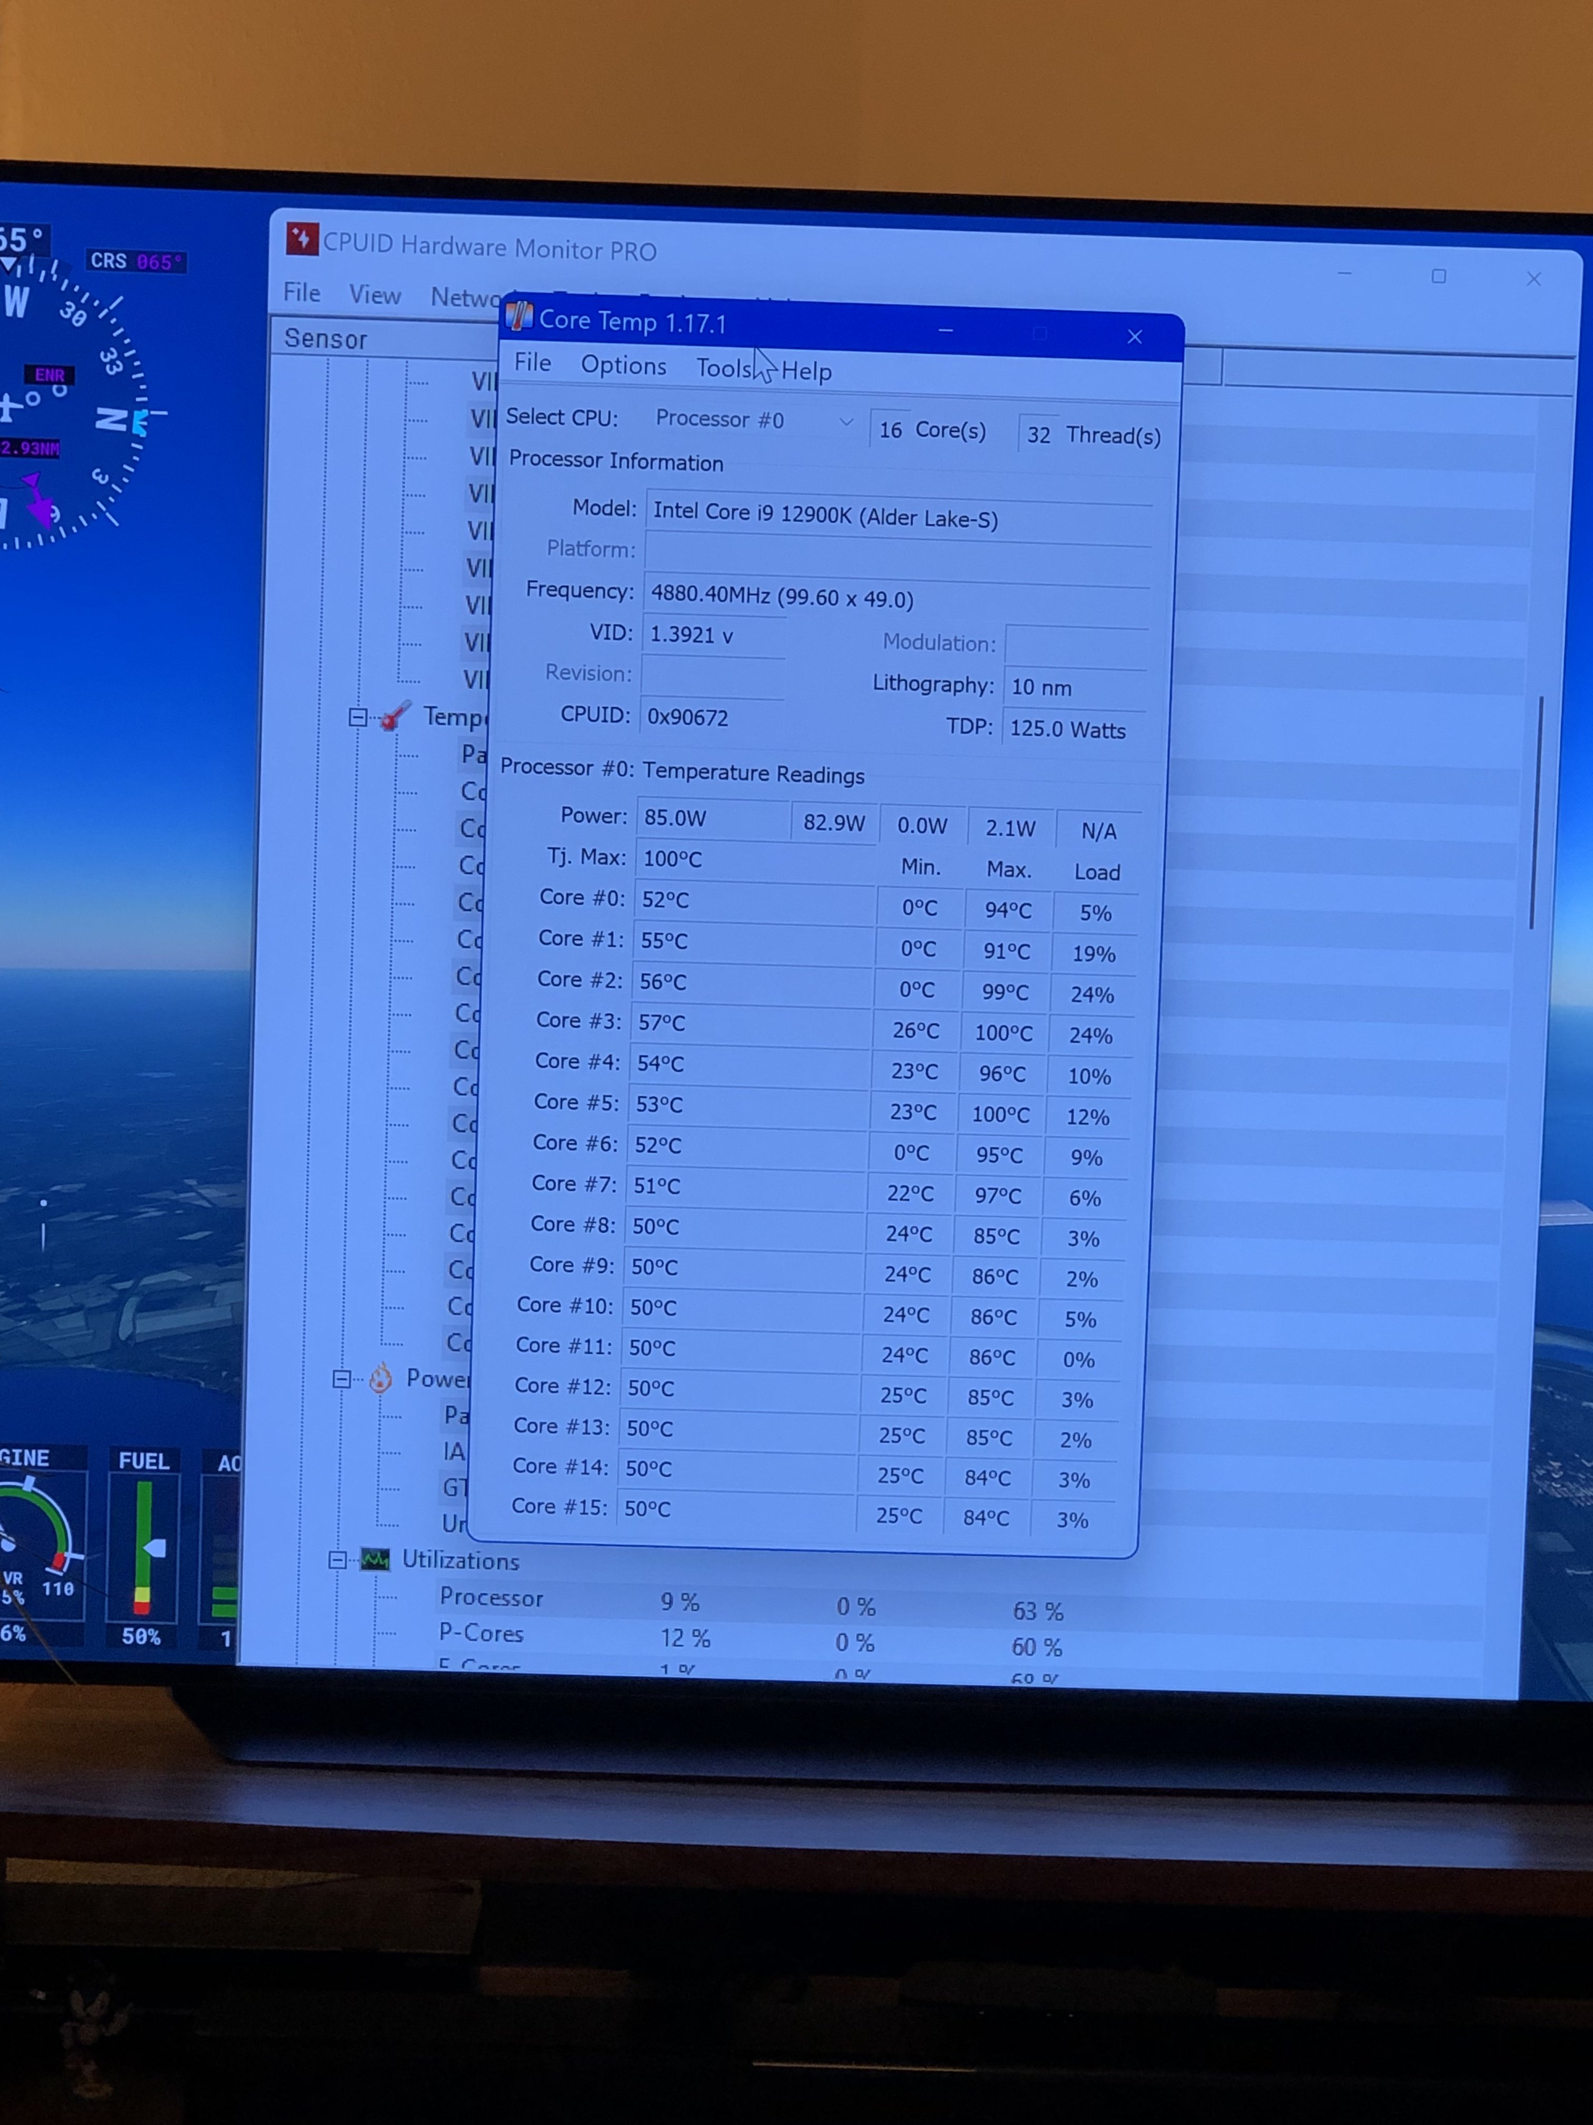Collapse the Temperatures tree node
The width and height of the screenshot is (1593, 2125).
pyautogui.click(x=357, y=717)
